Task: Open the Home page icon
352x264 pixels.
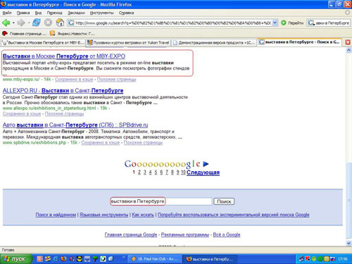Action: (60, 23)
